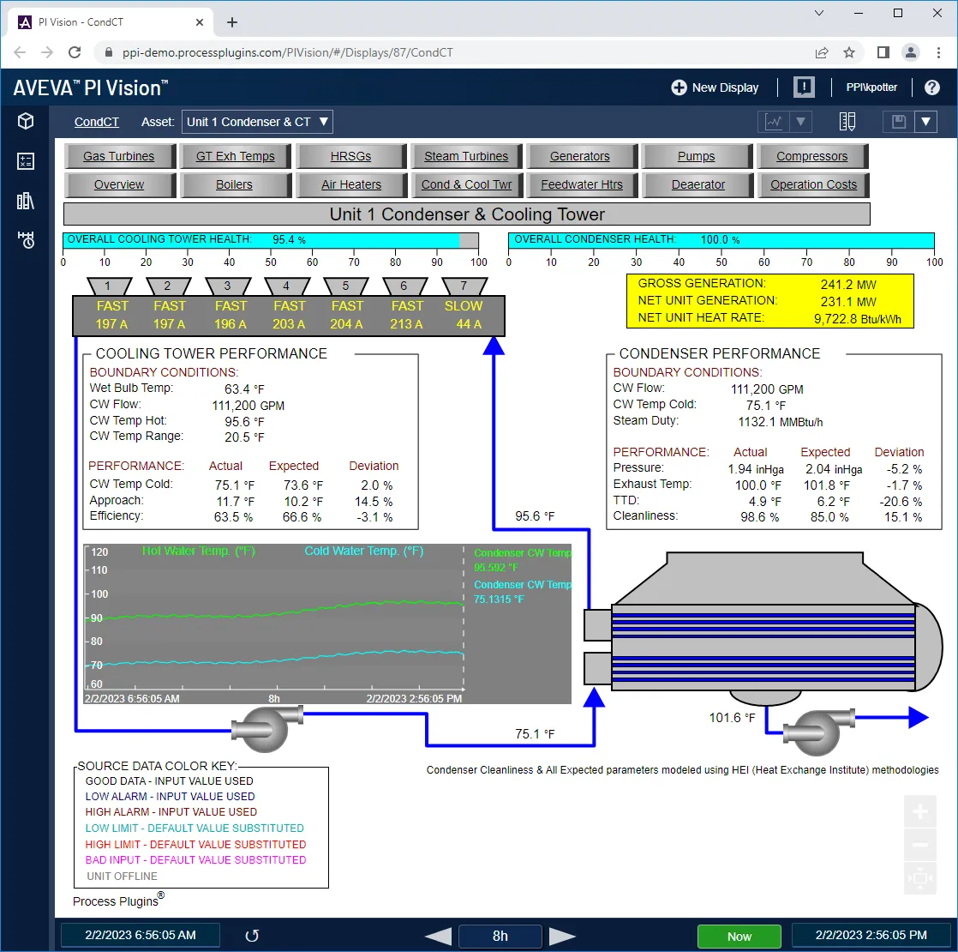Open the Pumps display
This screenshot has width=958, height=952.
697,157
